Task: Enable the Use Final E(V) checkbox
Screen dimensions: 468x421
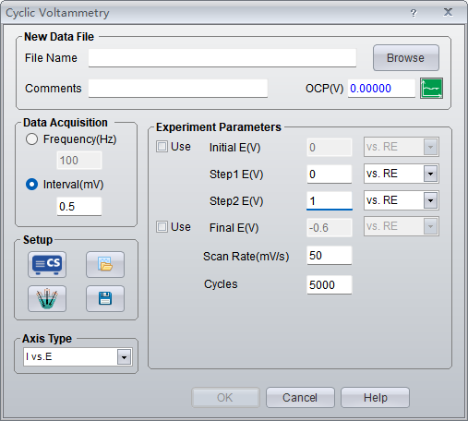Action: pos(162,227)
